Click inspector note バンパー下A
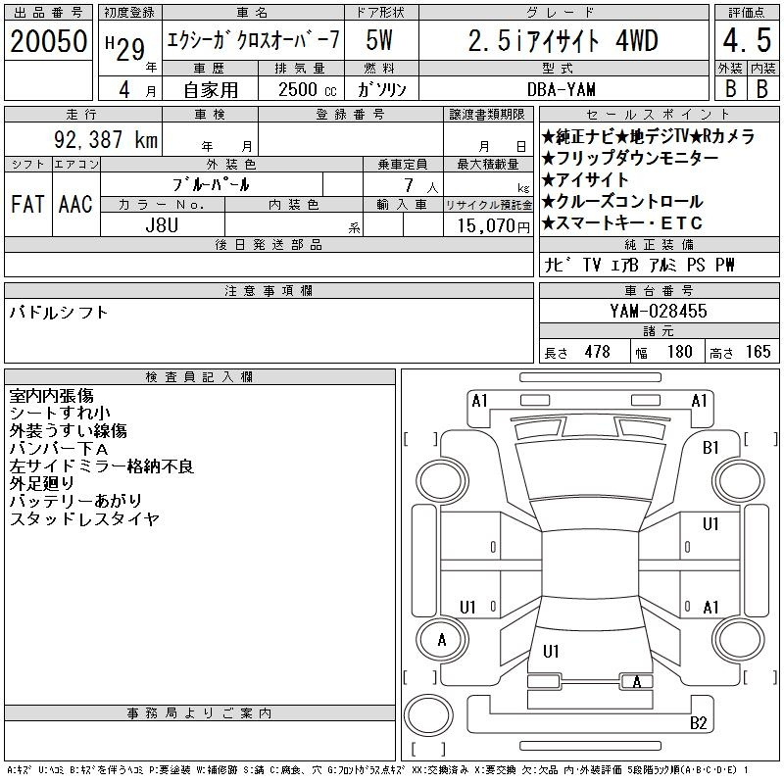This screenshot has width=784, height=784. 59,448
